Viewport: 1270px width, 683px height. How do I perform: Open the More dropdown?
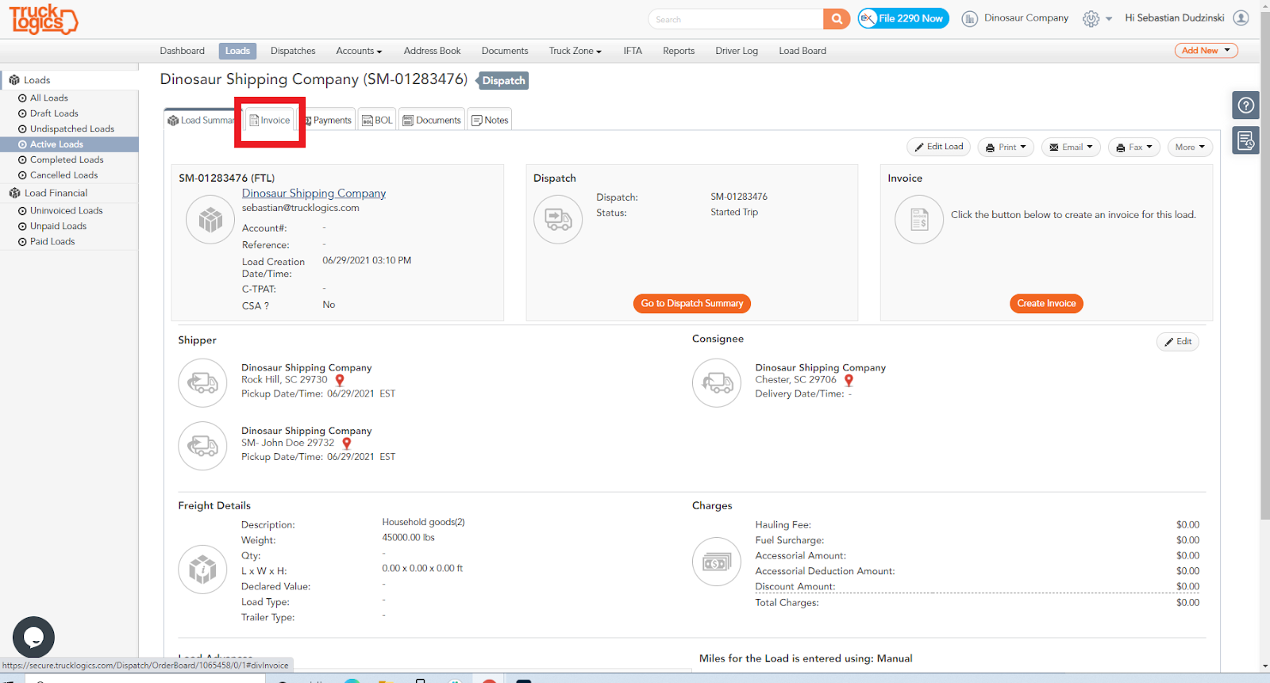[x=1190, y=148]
